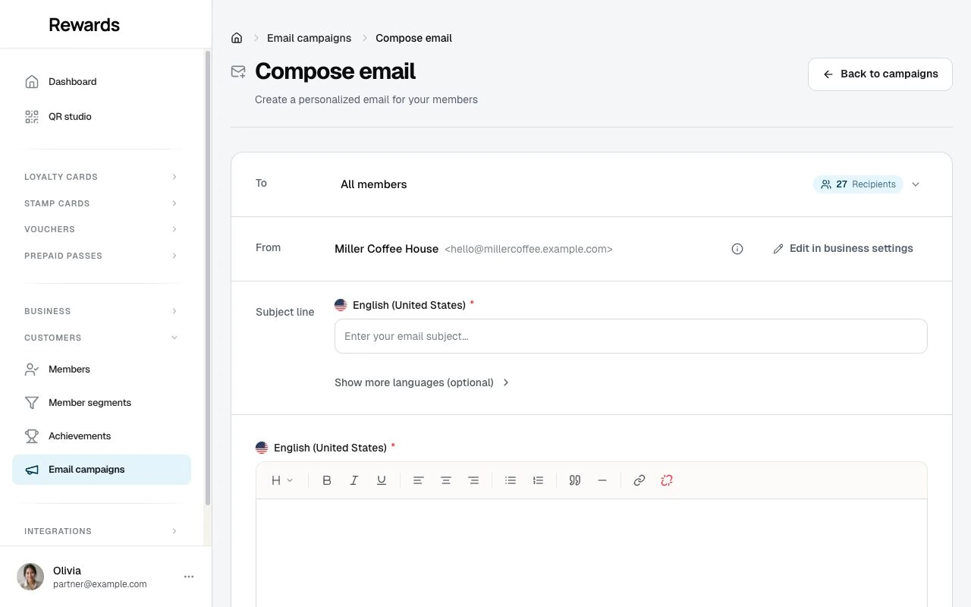971x607 pixels.
Task: Open the heading style dropdown
Action: point(282,480)
